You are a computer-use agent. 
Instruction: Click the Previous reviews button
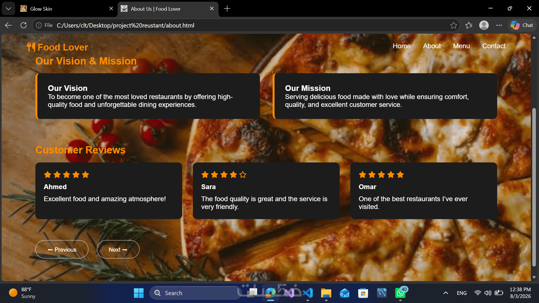click(x=62, y=249)
